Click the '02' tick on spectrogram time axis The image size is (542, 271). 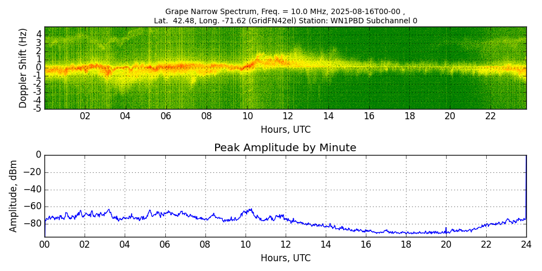(x=85, y=117)
